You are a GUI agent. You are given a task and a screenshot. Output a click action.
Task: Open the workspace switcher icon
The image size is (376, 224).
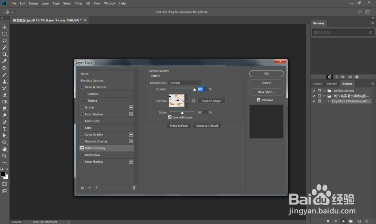pyautogui.click(x=368, y=12)
